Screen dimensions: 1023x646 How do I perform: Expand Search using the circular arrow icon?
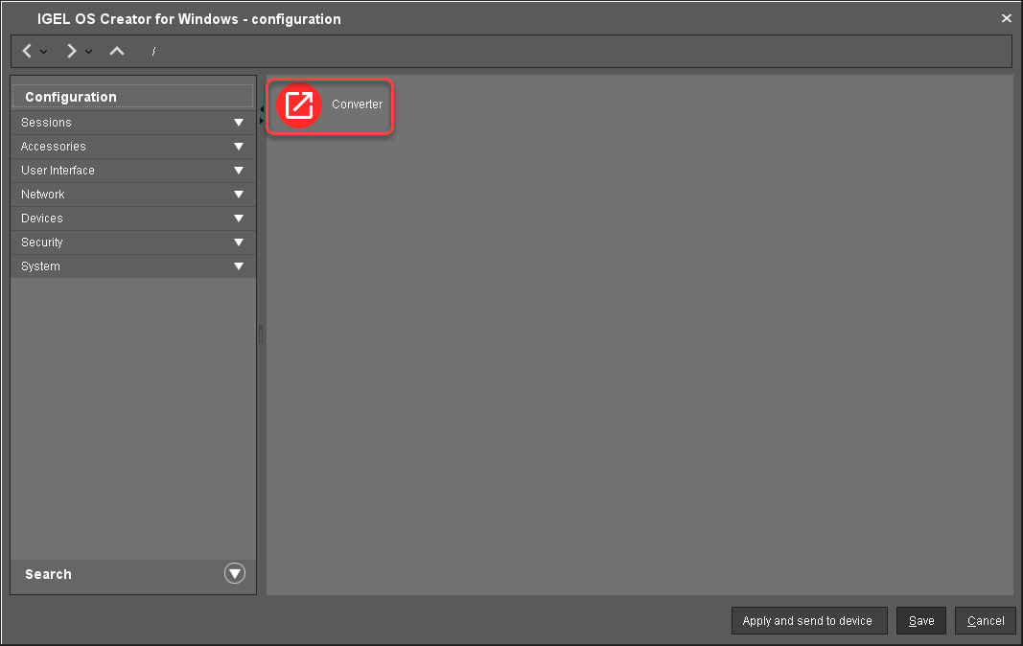[235, 573]
